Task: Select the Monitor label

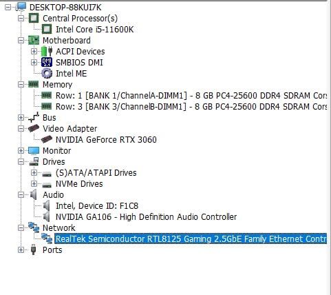Action: point(57,151)
